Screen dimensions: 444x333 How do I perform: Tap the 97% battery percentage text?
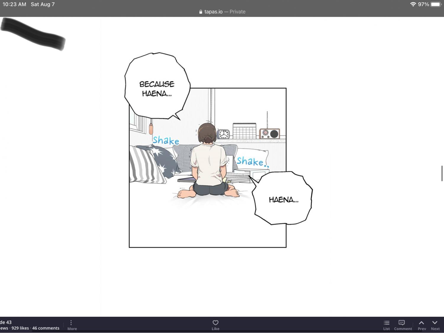pos(423,4)
